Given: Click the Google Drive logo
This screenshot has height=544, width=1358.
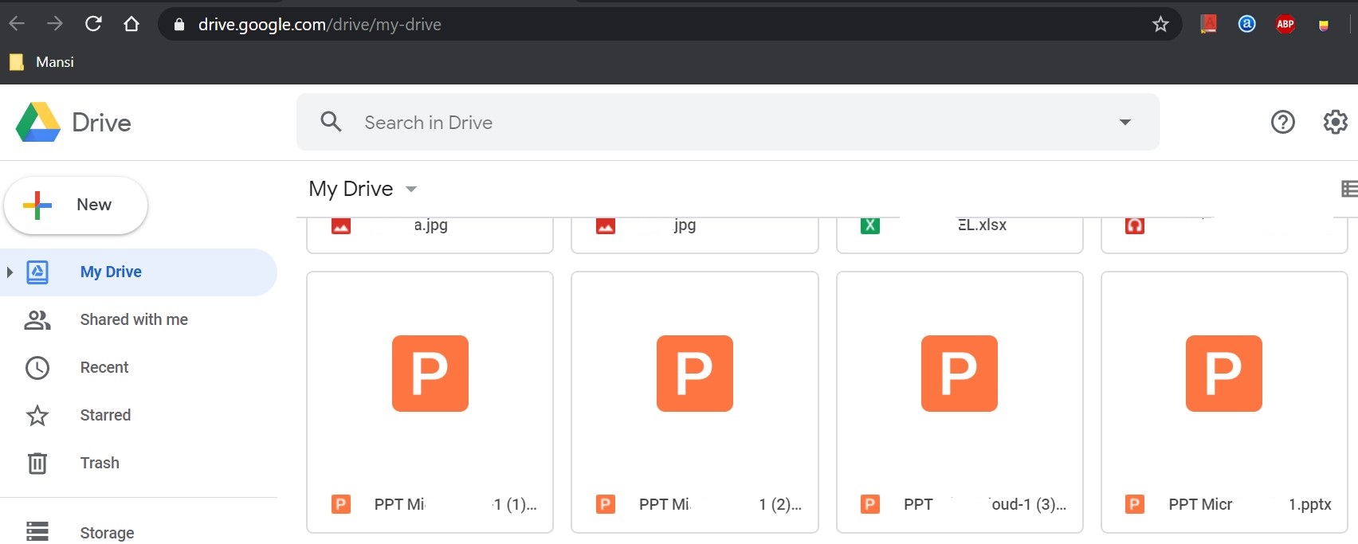Looking at the screenshot, I should point(38,123).
